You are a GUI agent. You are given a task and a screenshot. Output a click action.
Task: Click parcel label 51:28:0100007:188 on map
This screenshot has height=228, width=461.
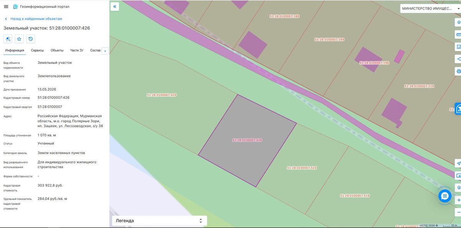click(284, 16)
